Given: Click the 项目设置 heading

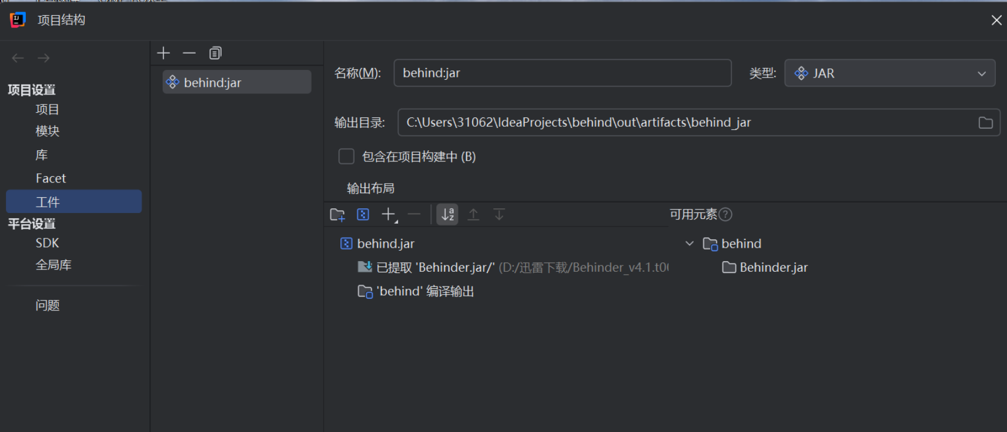Looking at the screenshot, I should click(x=32, y=90).
